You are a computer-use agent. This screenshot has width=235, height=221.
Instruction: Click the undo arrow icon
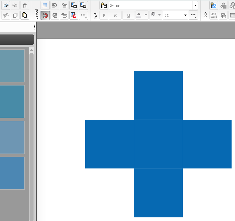6,6
